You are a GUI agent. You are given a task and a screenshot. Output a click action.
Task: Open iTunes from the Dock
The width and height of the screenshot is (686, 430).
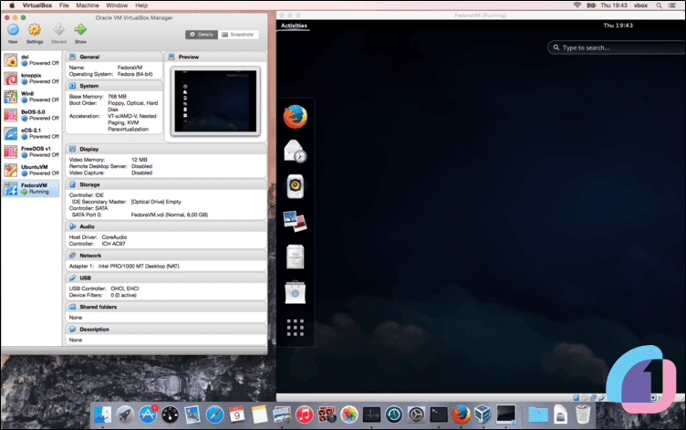point(304,414)
